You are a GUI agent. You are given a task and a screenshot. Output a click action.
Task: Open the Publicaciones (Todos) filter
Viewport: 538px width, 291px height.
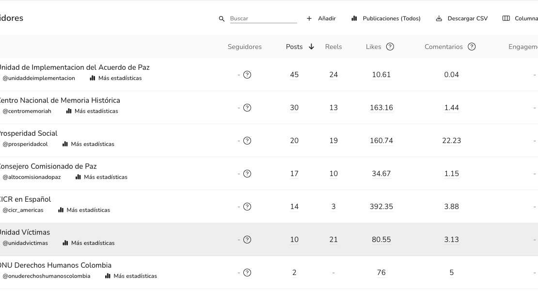386,18
